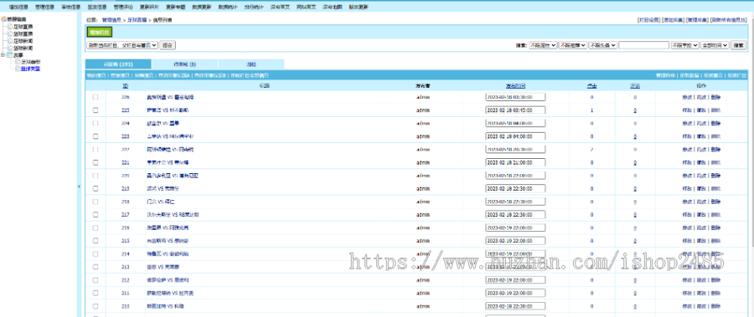Select the checkbox for row ID 223

click(96, 136)
